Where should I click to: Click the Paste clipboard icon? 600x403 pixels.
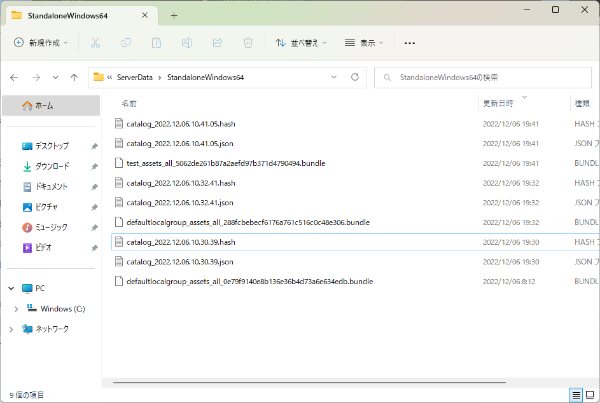[157, 43]
